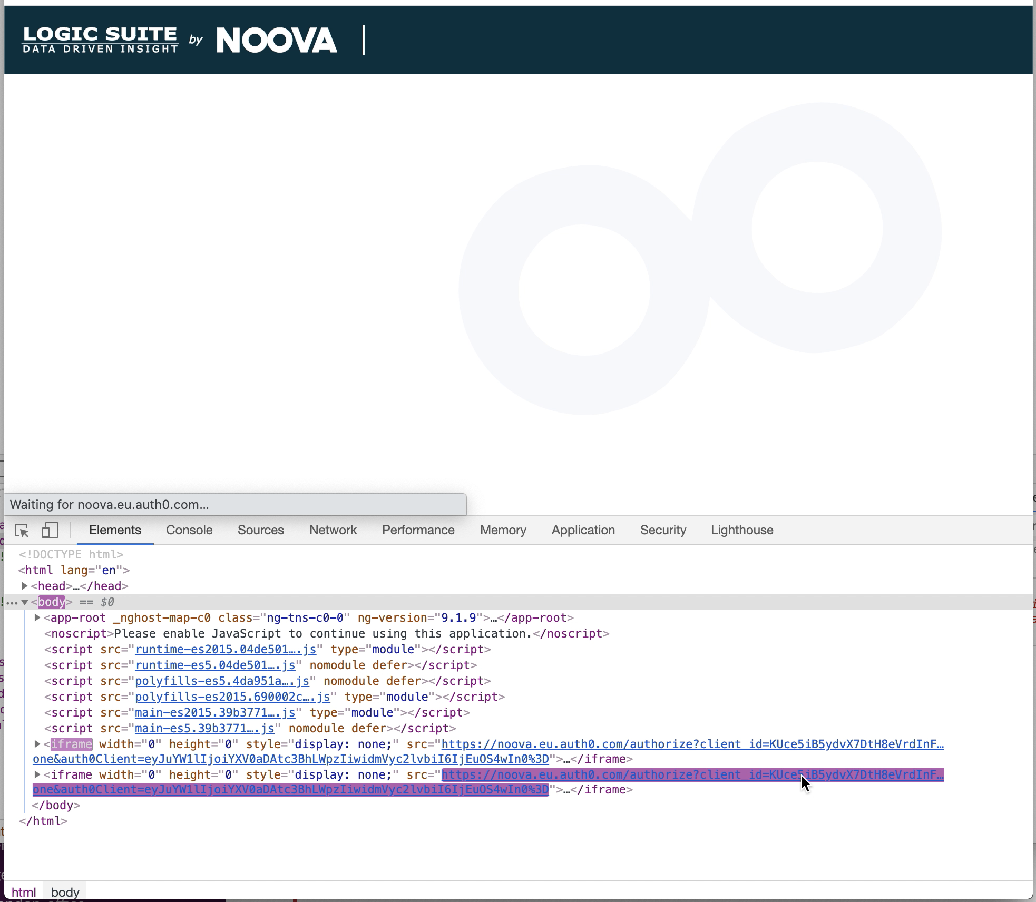Open the main-es2015 script link
Screen dimensions: 1036x902
tap(215, 712)
